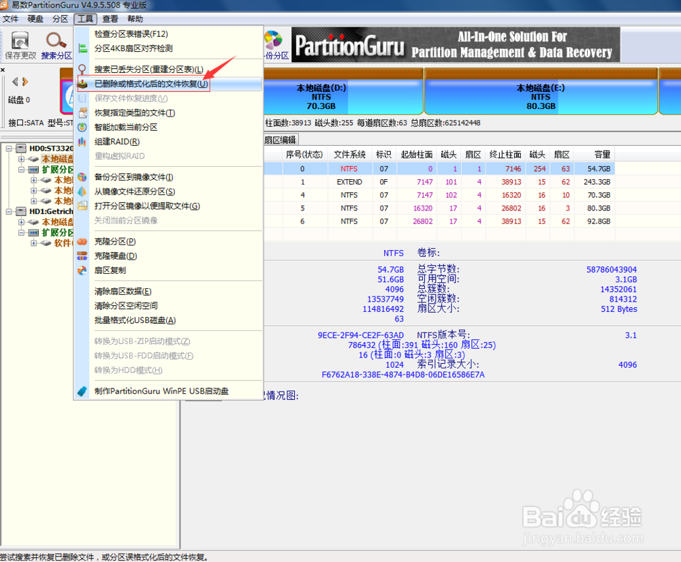Click the PartitionGuru banner
Image resolution: width=681 pixels, height=562 pixels.
(x=456, y=45)
